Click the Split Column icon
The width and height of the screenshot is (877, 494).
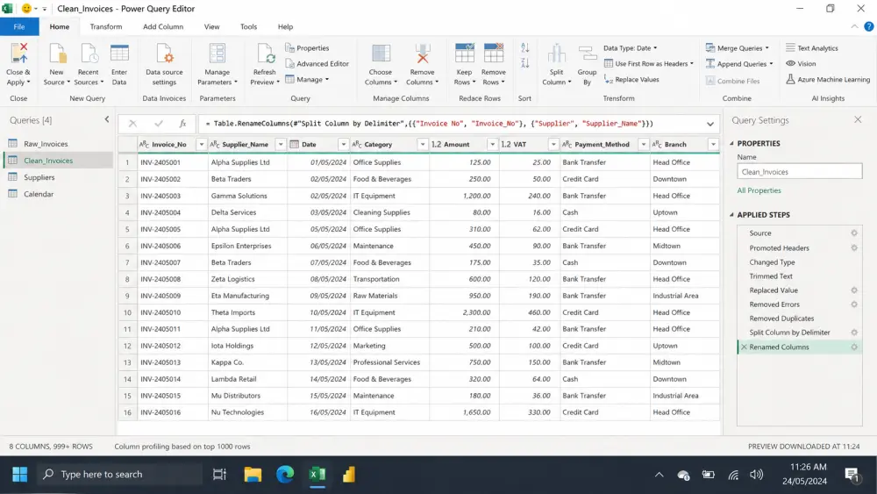tap(557, 54)
